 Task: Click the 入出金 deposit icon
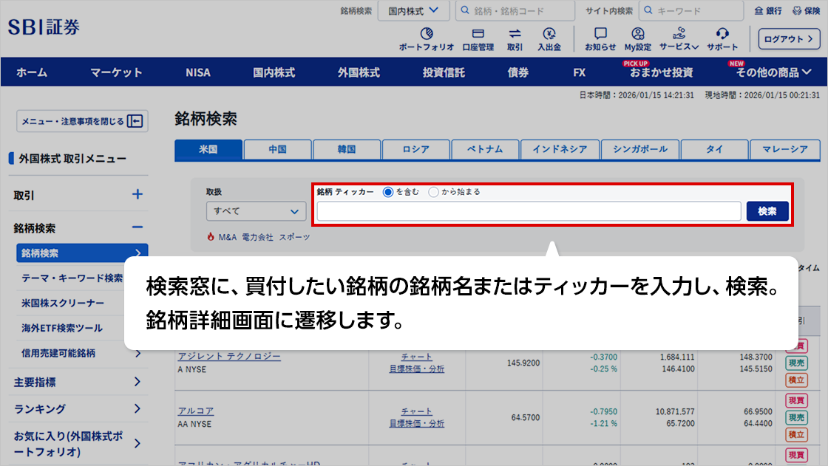click(549, 34)
